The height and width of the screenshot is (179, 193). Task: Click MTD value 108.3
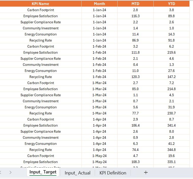click(135, 162)
